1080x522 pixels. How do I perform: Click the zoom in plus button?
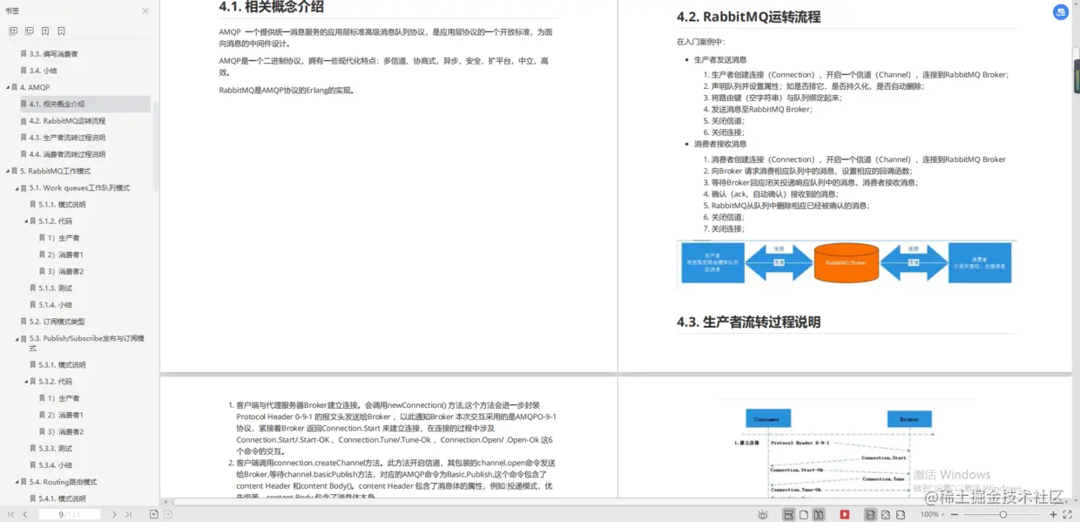point(1053,515)
